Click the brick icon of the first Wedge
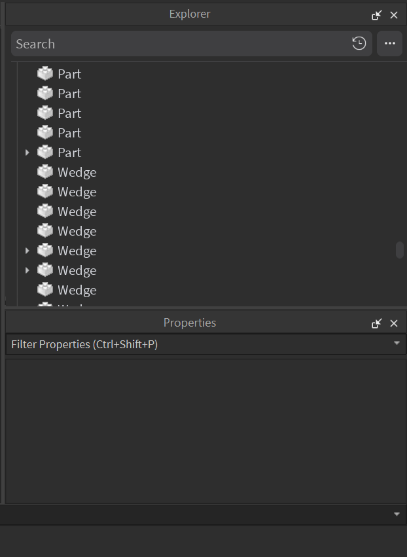 coord(45,172)
